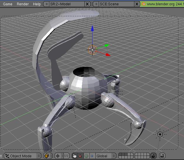Click the render this window image icon
The image size is (184, 160).
click(162, 156)
